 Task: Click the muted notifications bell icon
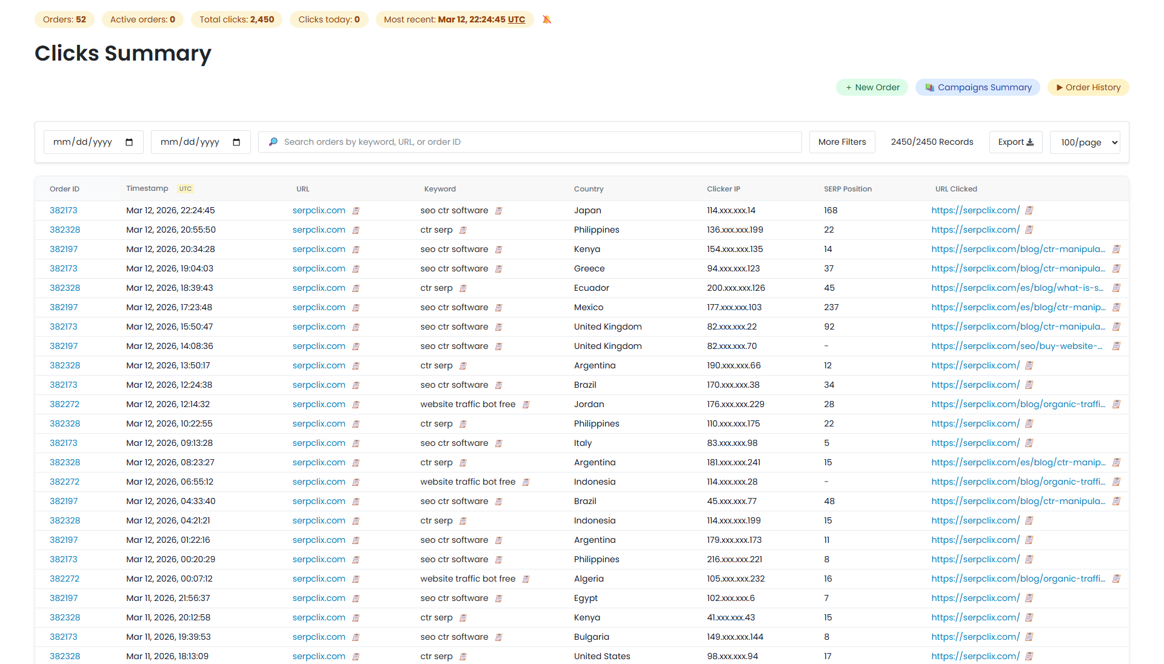546,19
